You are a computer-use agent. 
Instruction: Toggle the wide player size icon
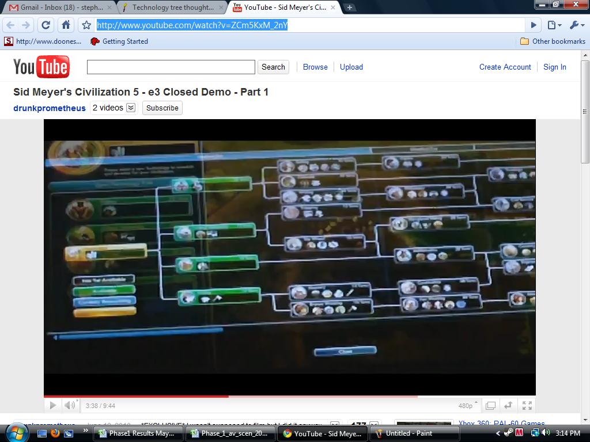490,406
